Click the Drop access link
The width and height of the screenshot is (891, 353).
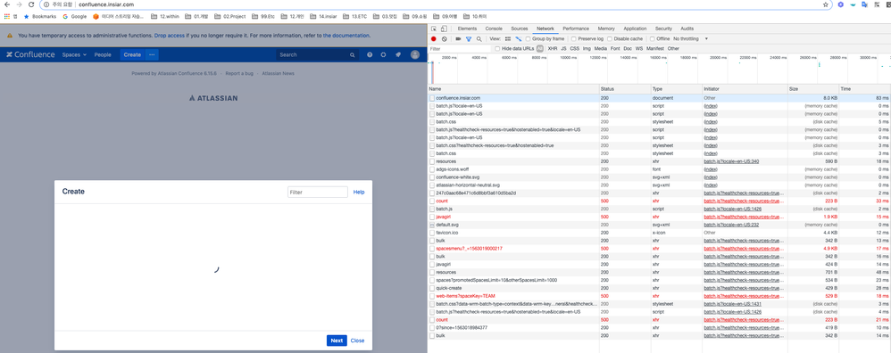coord(170,35)
